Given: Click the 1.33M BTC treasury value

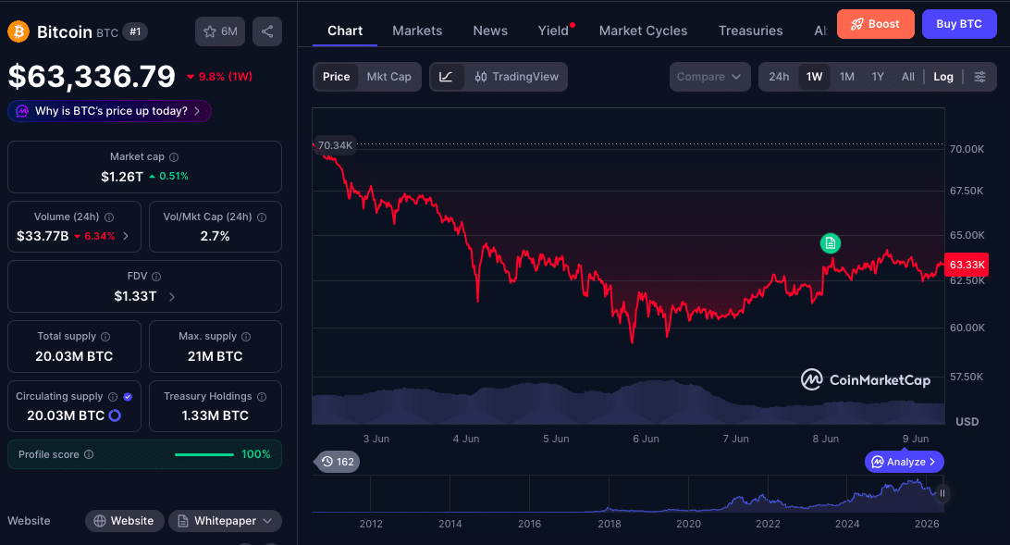Looking at the screenshot, I should pos(216,416).
